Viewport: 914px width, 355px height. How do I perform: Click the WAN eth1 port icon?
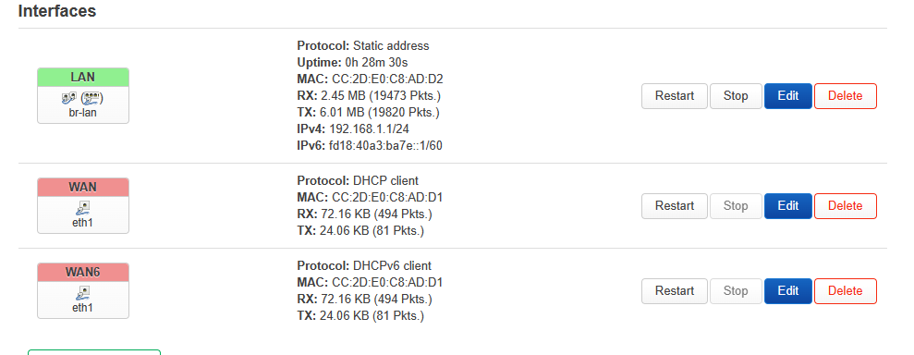pyautogui.click(x=83, y=207)
